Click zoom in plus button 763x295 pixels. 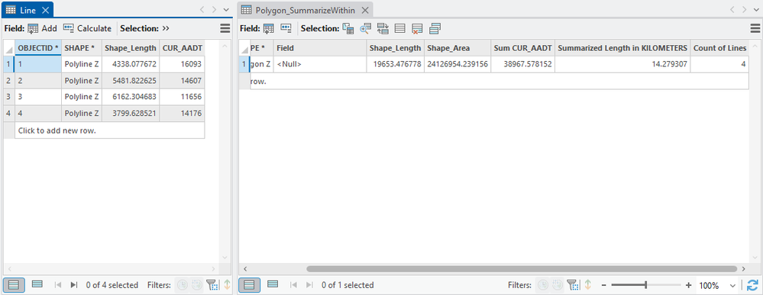point(688,285)
